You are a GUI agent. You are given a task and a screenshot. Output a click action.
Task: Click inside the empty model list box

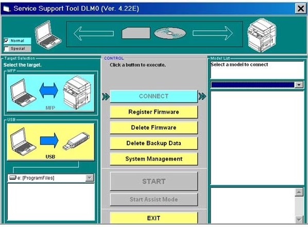pos(257,138)
